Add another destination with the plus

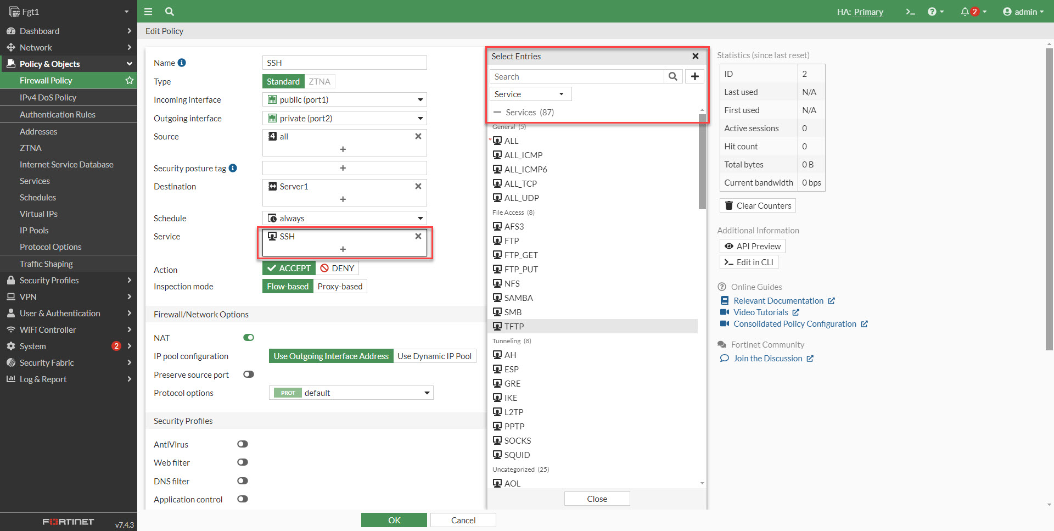[343, 199]
